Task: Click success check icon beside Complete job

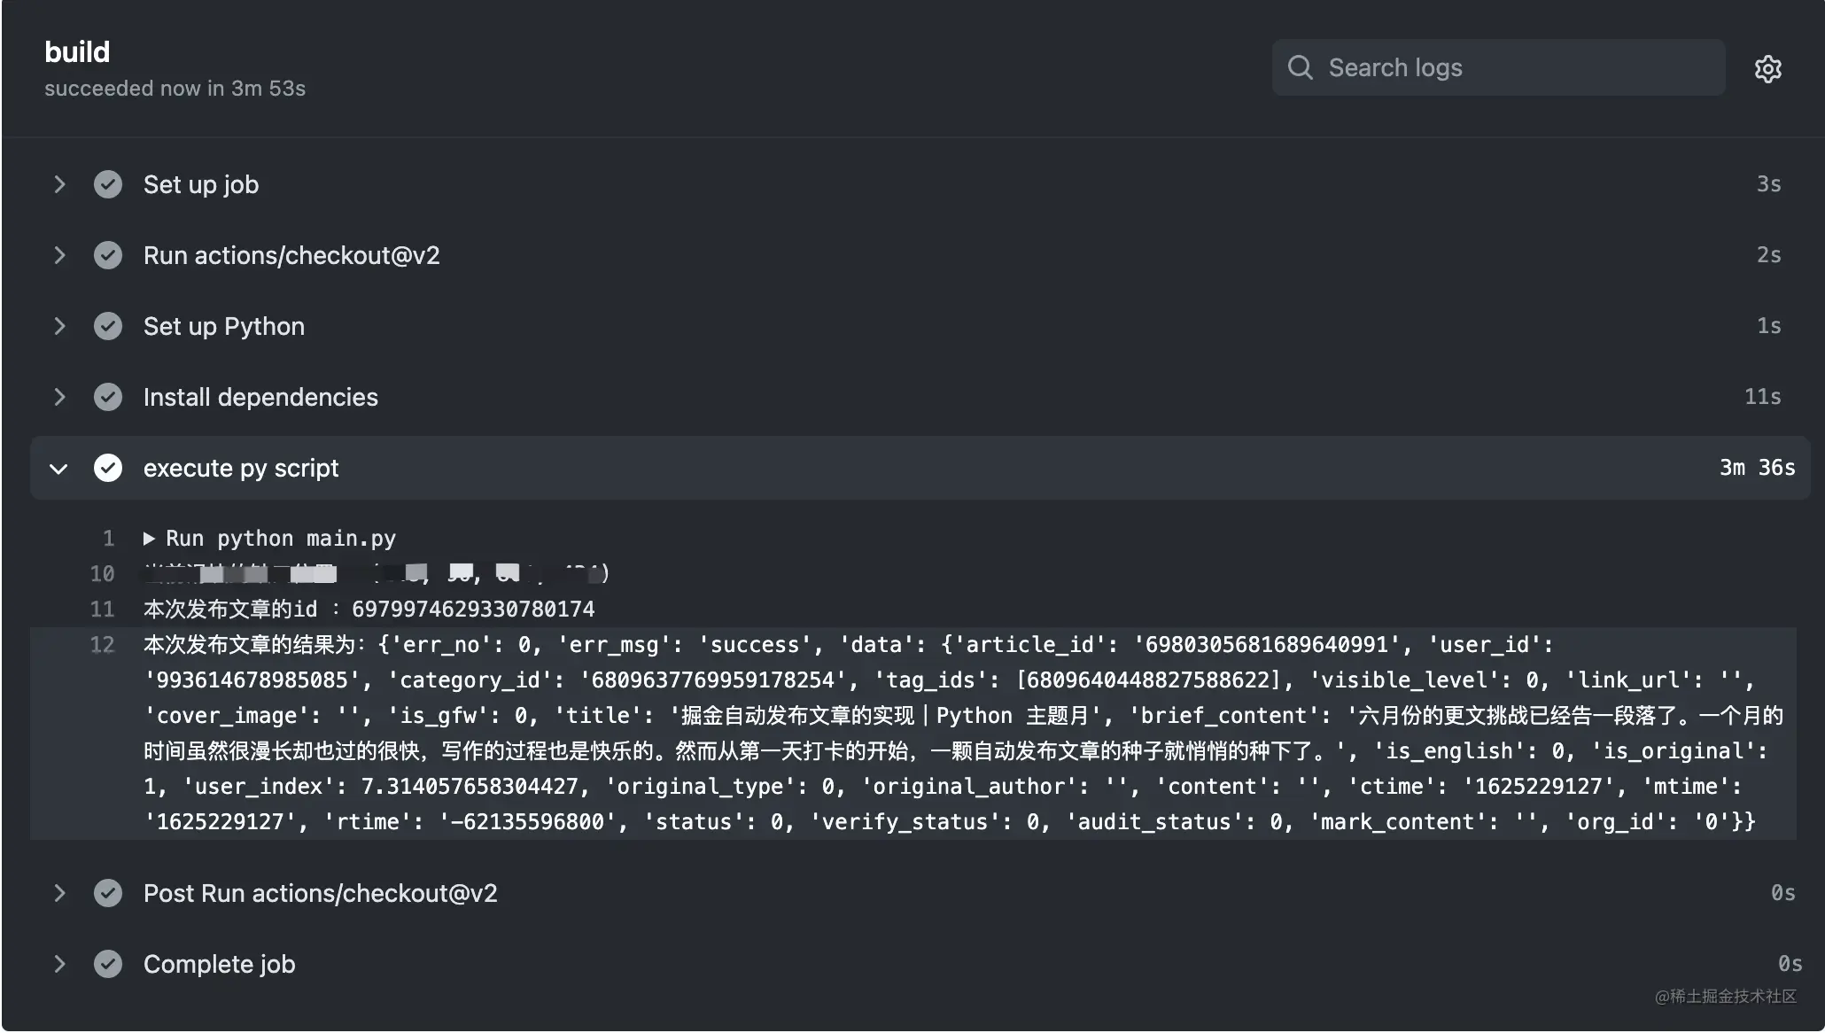Action: 108,964
